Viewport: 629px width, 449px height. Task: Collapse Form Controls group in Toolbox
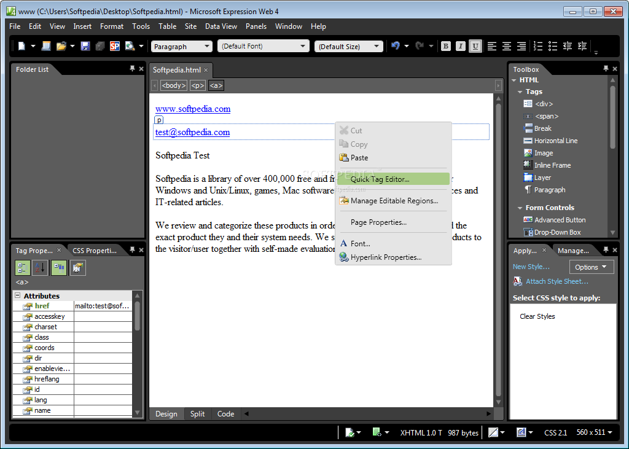520,208
